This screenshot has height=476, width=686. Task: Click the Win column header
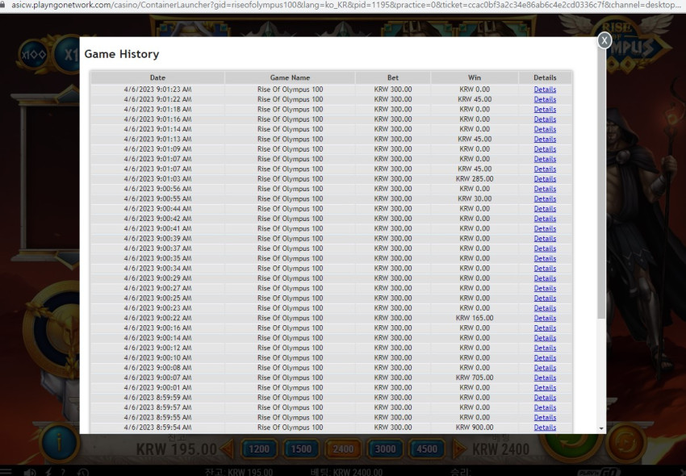[475, 77]
